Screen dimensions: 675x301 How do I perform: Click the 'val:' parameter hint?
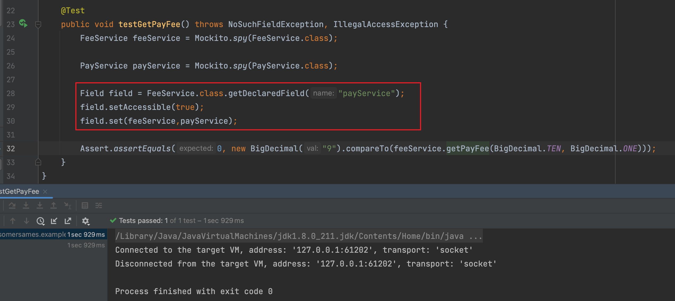point(312,148)
